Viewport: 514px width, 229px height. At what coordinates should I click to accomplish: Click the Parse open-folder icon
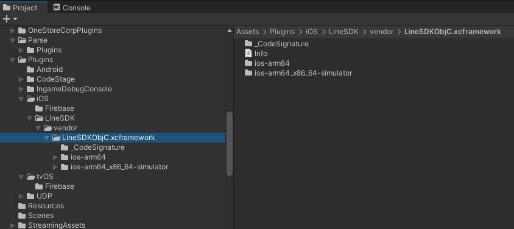pos(22,40)
